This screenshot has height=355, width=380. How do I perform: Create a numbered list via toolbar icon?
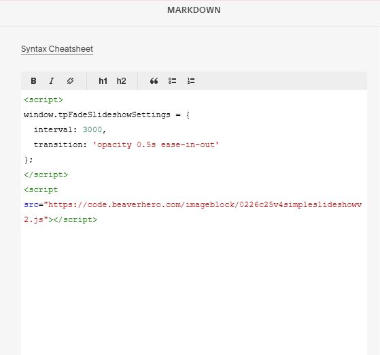[x=191, y=80]
